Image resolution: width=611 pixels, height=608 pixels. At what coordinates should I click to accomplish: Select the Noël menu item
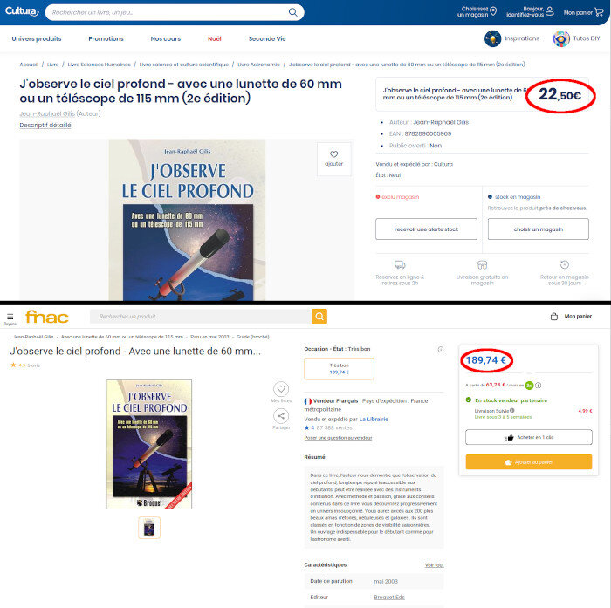click(x=215, y=38)
